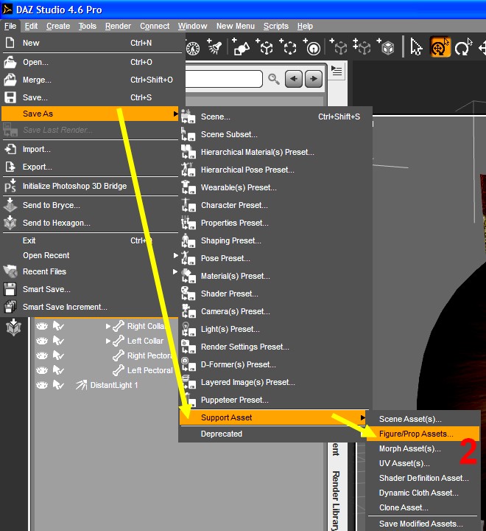This screenshot has width=486, height=531.
Task: Open the Save As submenu arrow
Action: 175,114
